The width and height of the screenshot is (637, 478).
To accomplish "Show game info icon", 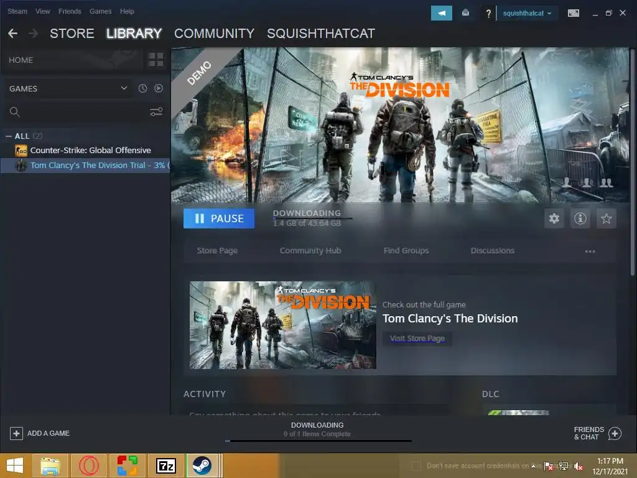I will (580, 218).
